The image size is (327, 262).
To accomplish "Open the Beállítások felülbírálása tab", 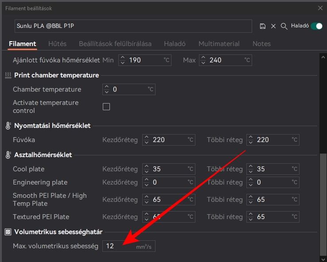I will pos(115,44).
